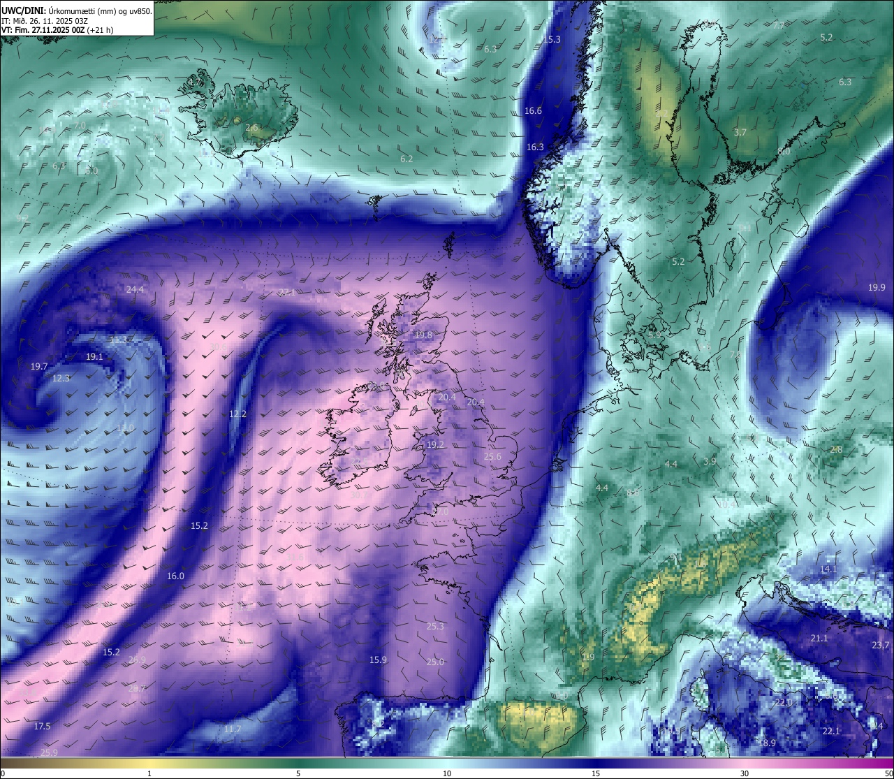The width and height of the screenshot is (894, 779).
Task: Click the 6.2 value label
Action: pyautogui.click(x=406, y=159)
